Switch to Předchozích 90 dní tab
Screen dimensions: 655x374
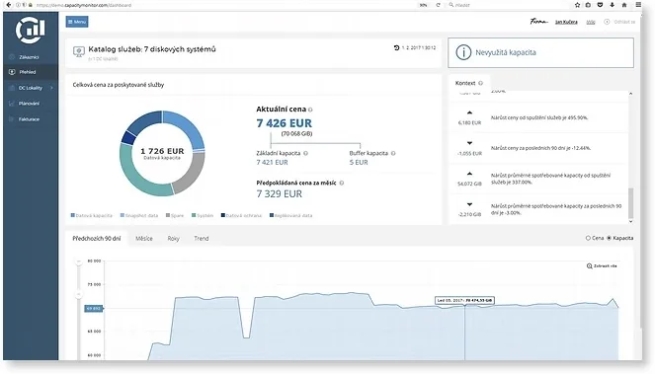(x=97, y=239)
